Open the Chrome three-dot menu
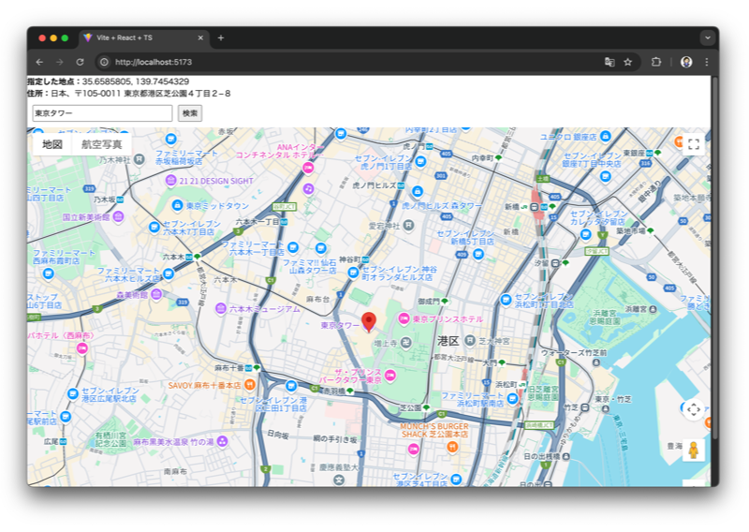The image size is (749, 532). (706, 62)
